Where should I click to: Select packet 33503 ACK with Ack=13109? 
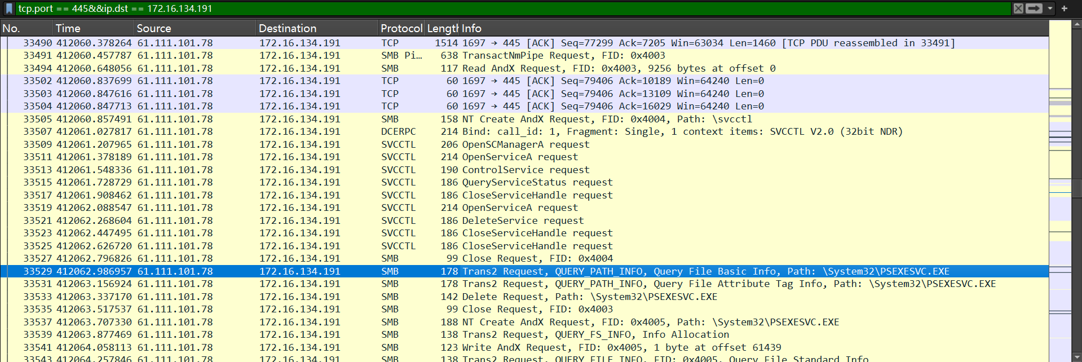524,94
